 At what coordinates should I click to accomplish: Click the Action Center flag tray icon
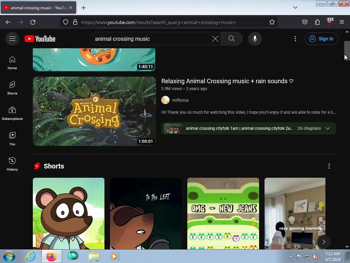click(x=299, y=256)
